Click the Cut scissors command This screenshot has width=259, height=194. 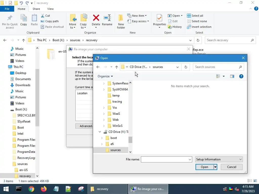pyautogui.click(x=45, y=16)
